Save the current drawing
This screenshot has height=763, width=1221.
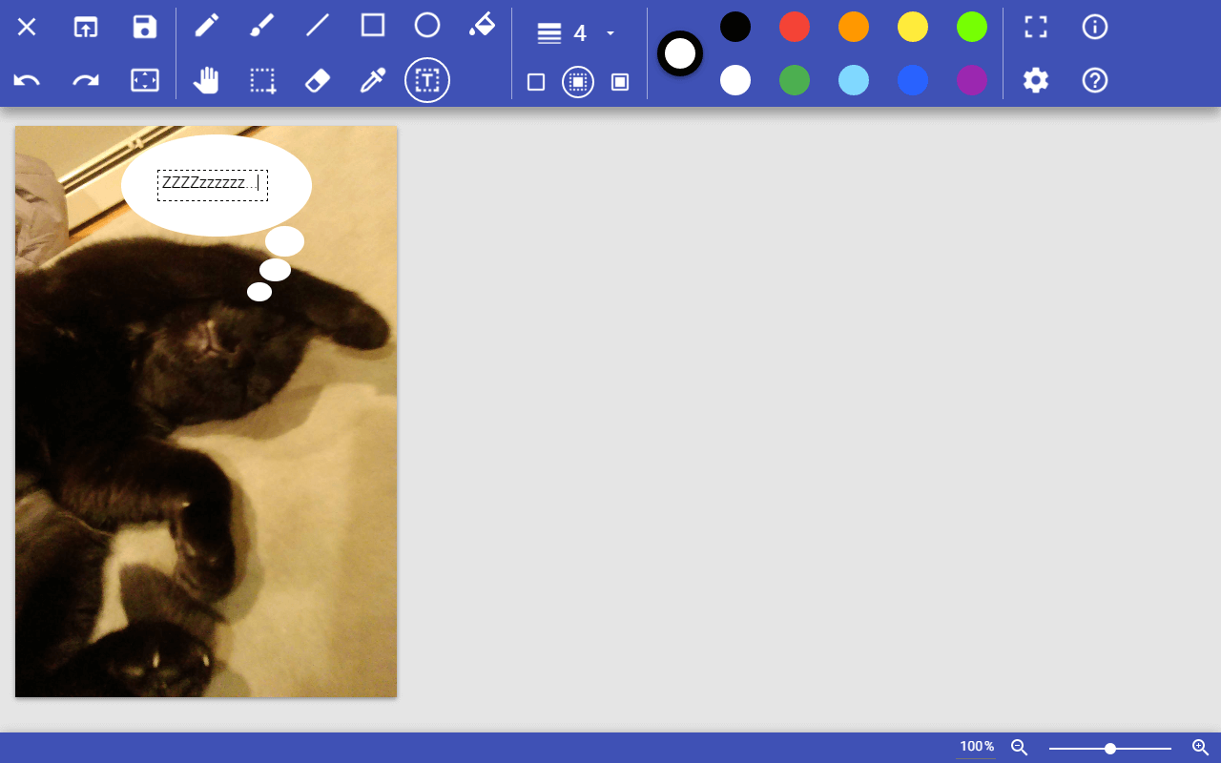pyautogui.click(x=144, y=27)
